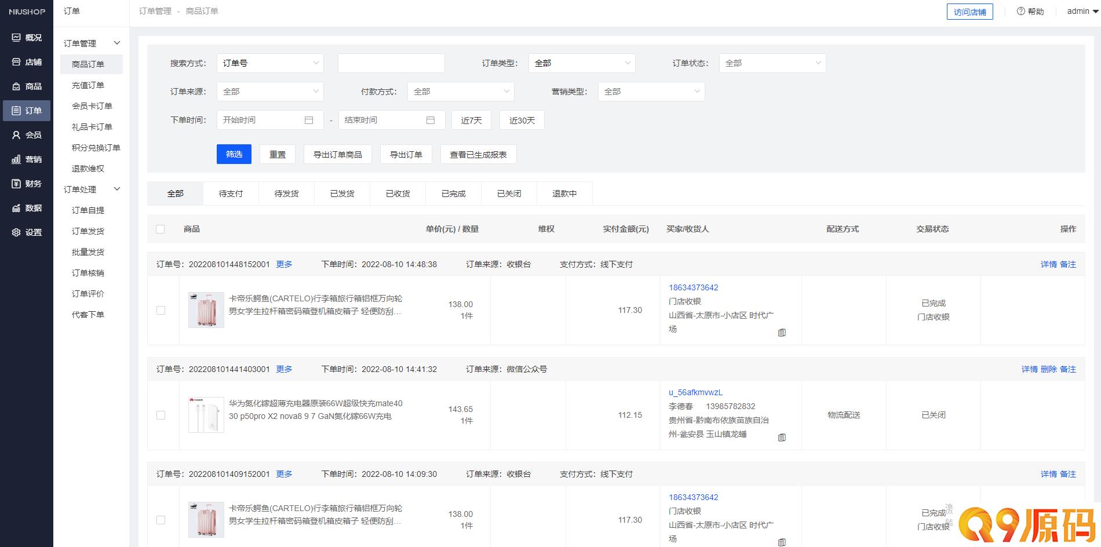Click the 华为 charger product thumbnail
This screenshot has width=1101, height=547.
tap(206, 415)
